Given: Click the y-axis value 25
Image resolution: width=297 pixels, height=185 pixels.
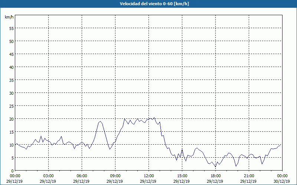Looking at the screenshot, I should click(x=12, y=106).
